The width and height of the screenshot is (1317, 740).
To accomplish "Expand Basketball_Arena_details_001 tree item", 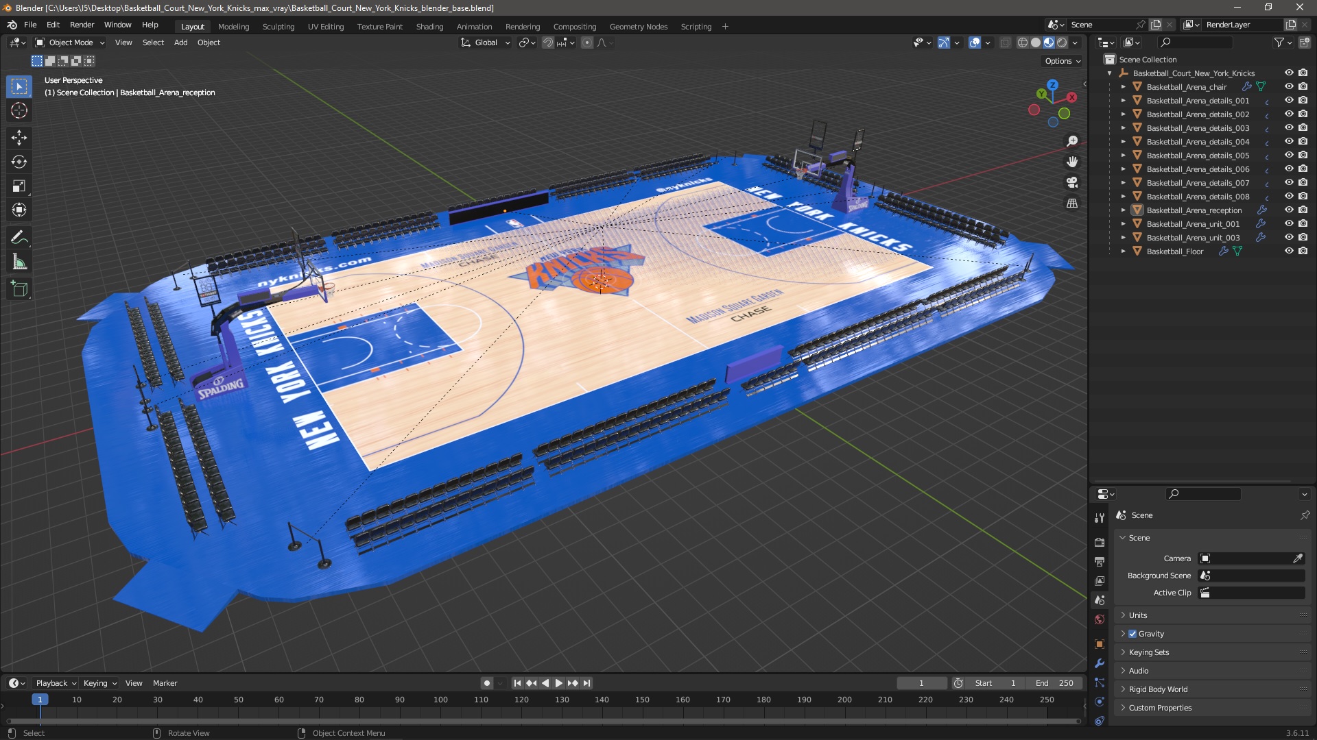I will click(x=1123, y=101).
